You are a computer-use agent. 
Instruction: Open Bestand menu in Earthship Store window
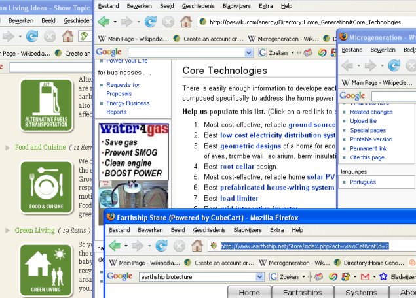click(119, 230)
